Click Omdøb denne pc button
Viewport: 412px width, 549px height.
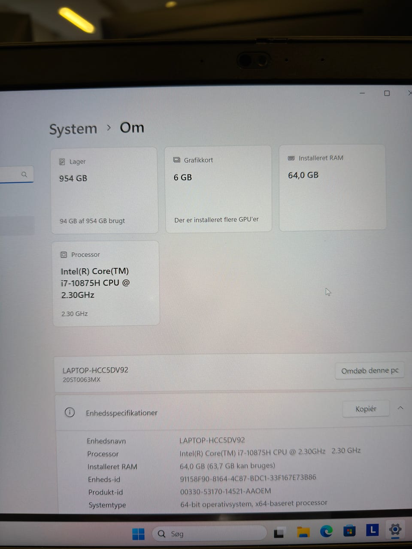pos(370,371)
